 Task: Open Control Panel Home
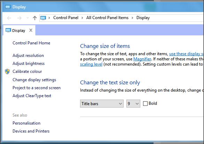[x=31, y=43]
